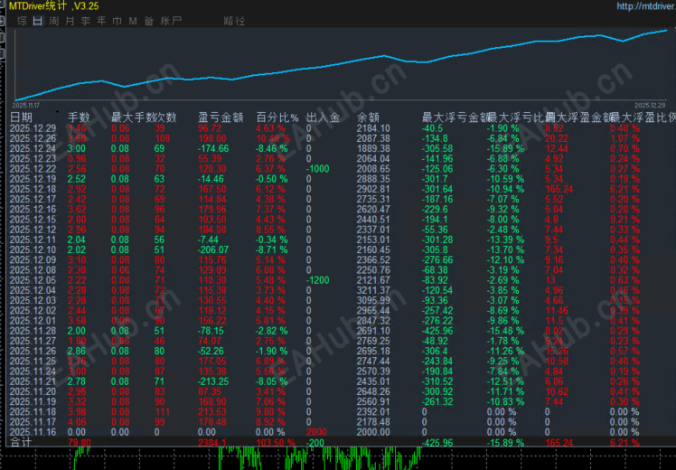The width and height of the screenshot is (676, 470).
Task: Click the 次数 column header
Action: [x=166, y=117]
